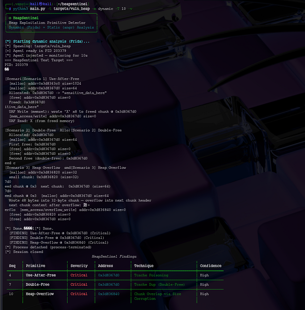Click 'Dynamic (Frida) + Static (angr) Analysis' line
Screen dimensions: 305x310
(x=51, y=27)
